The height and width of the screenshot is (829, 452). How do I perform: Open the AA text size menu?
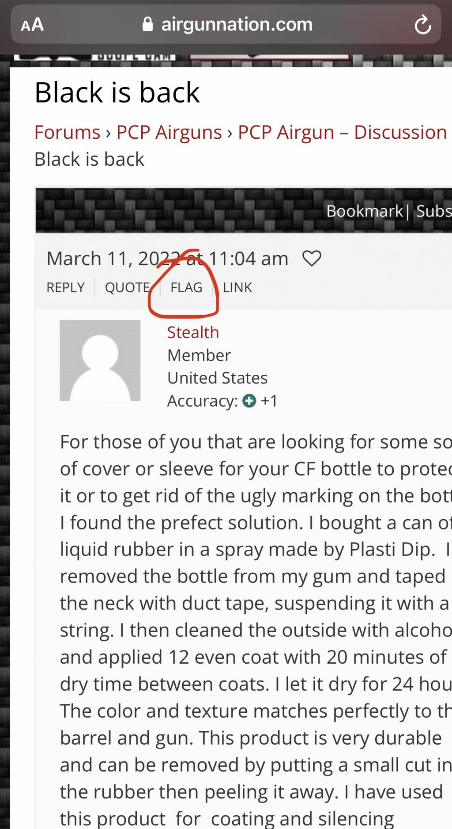coord(32,24)
